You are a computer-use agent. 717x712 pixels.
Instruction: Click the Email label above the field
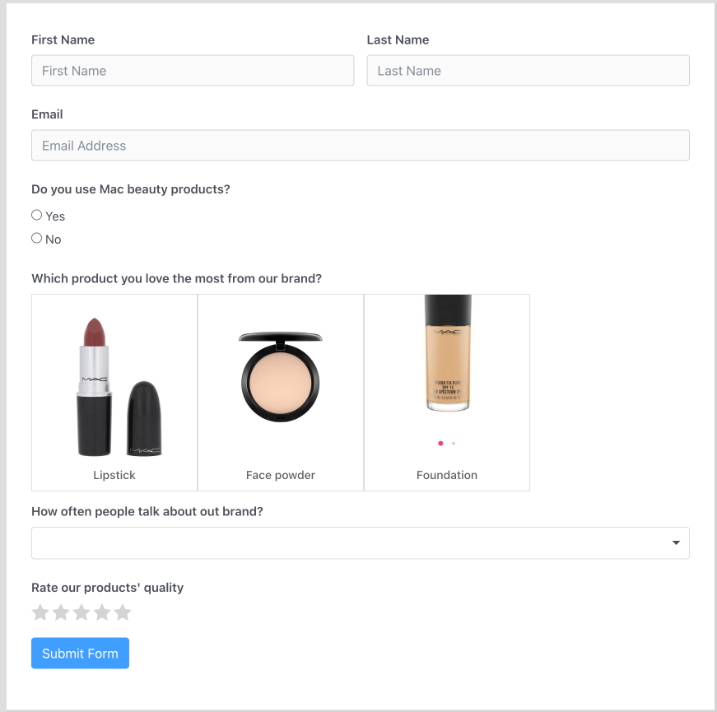click(x=47, y=114)
